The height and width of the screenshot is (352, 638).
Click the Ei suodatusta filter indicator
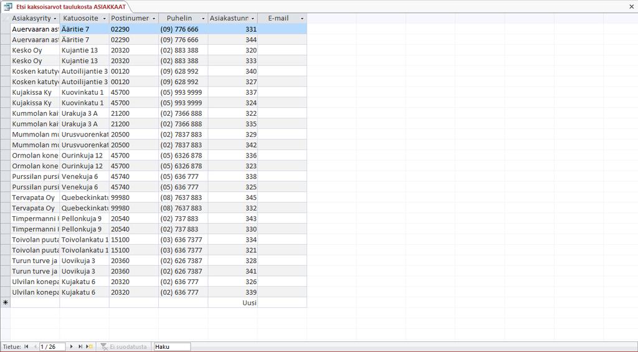pos(124,347)
